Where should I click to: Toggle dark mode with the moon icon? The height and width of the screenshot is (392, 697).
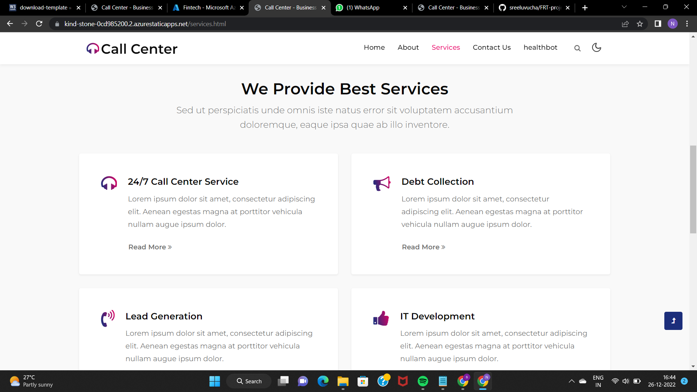[x=596, y=48]
